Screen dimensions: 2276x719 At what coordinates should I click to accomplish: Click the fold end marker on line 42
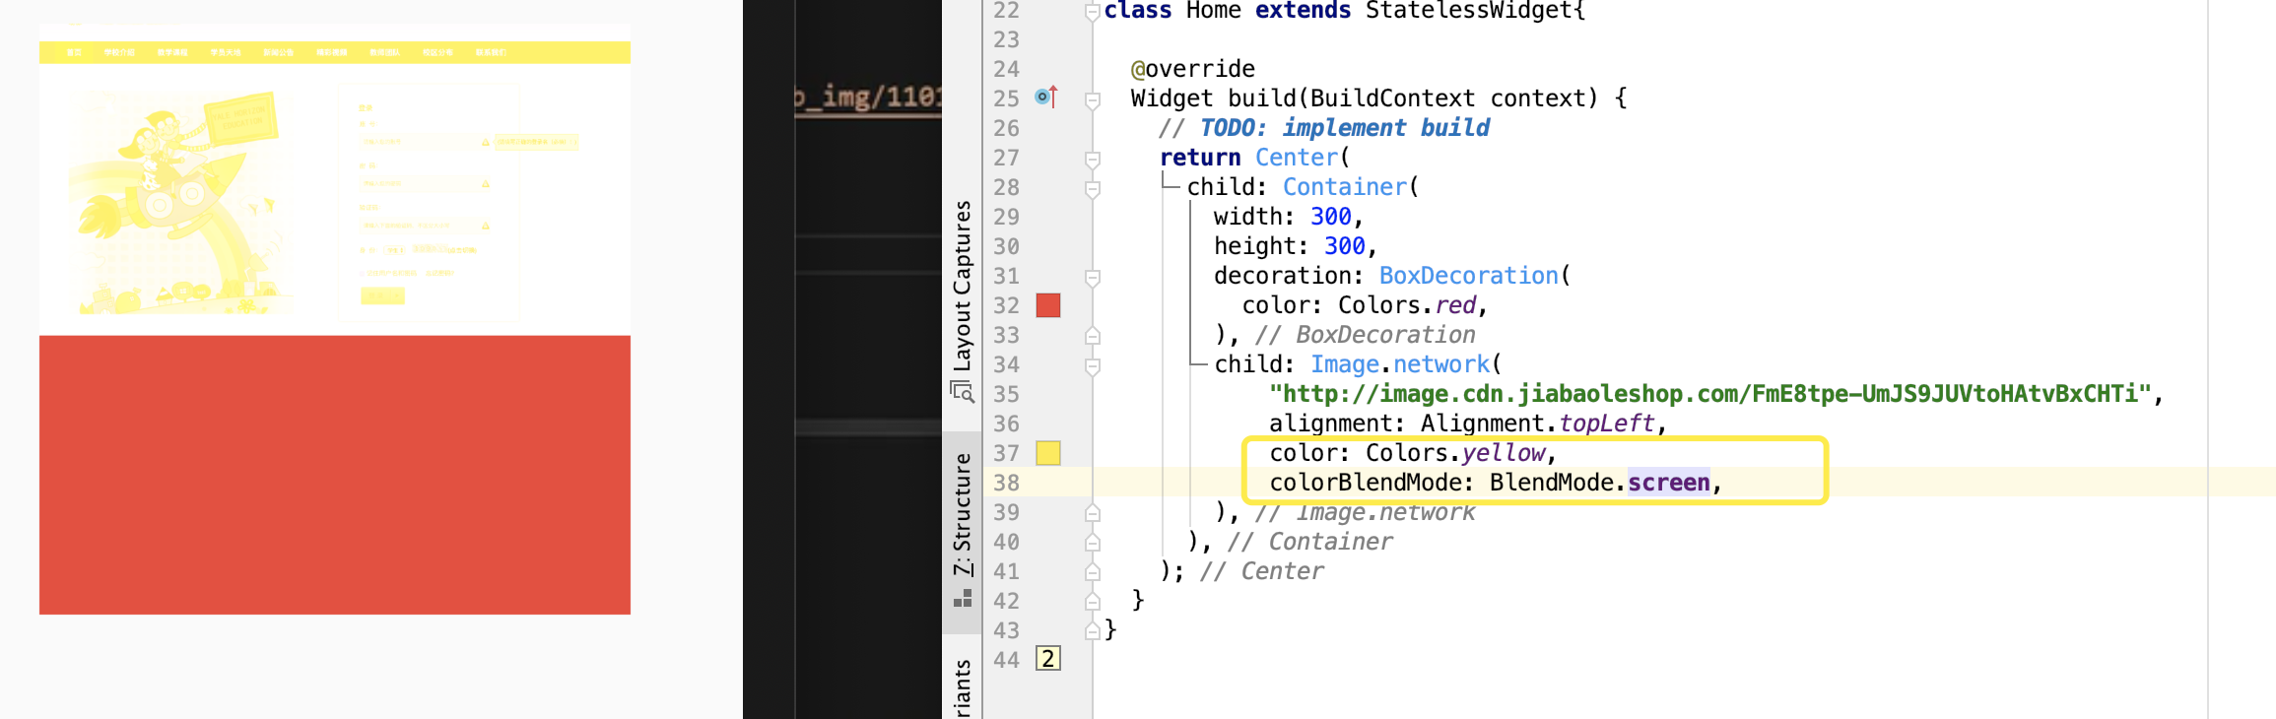[1093, 602]
